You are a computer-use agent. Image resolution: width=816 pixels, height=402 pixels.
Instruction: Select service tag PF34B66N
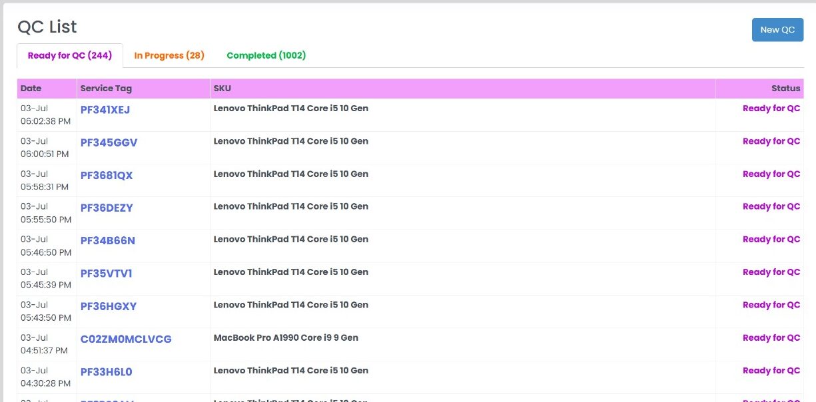coord(108,240)
